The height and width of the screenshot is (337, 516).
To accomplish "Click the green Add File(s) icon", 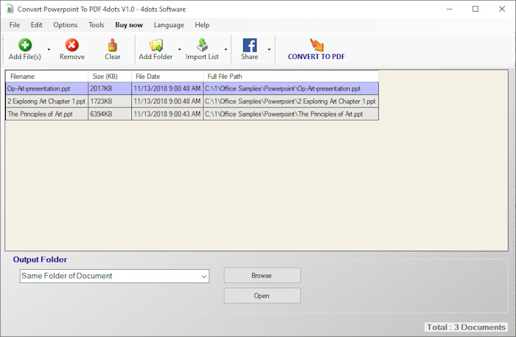I will pyautogui.click(x=24, y=45).
